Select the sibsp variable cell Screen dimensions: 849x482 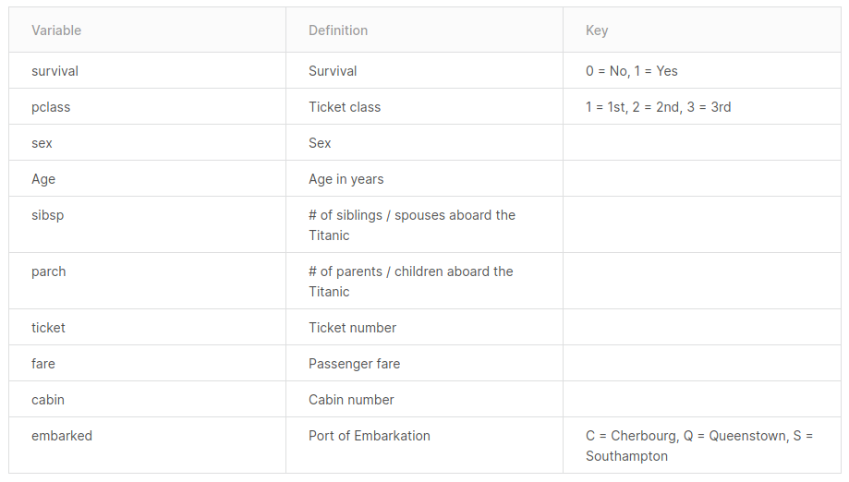[147, 225]
